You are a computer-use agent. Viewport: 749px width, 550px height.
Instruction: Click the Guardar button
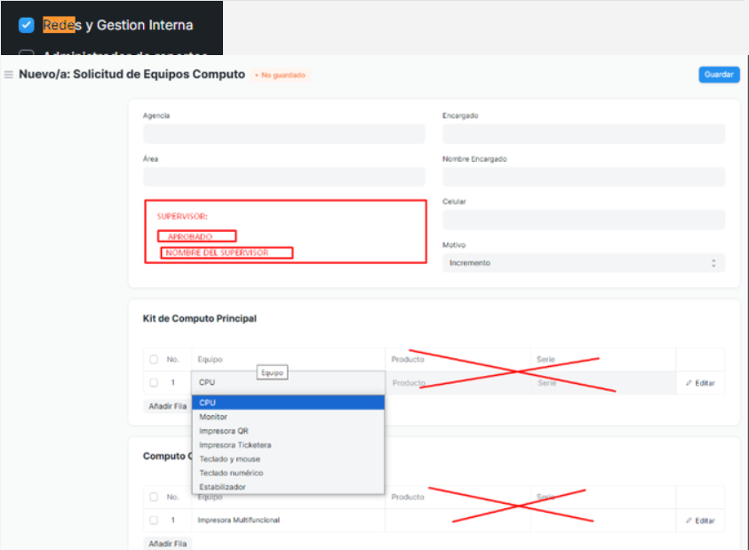tap(719, 75)
